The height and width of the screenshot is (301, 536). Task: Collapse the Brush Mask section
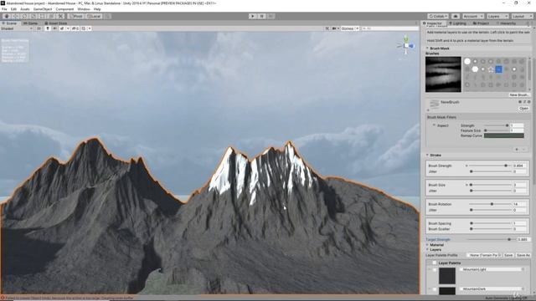tap(427, 48)
